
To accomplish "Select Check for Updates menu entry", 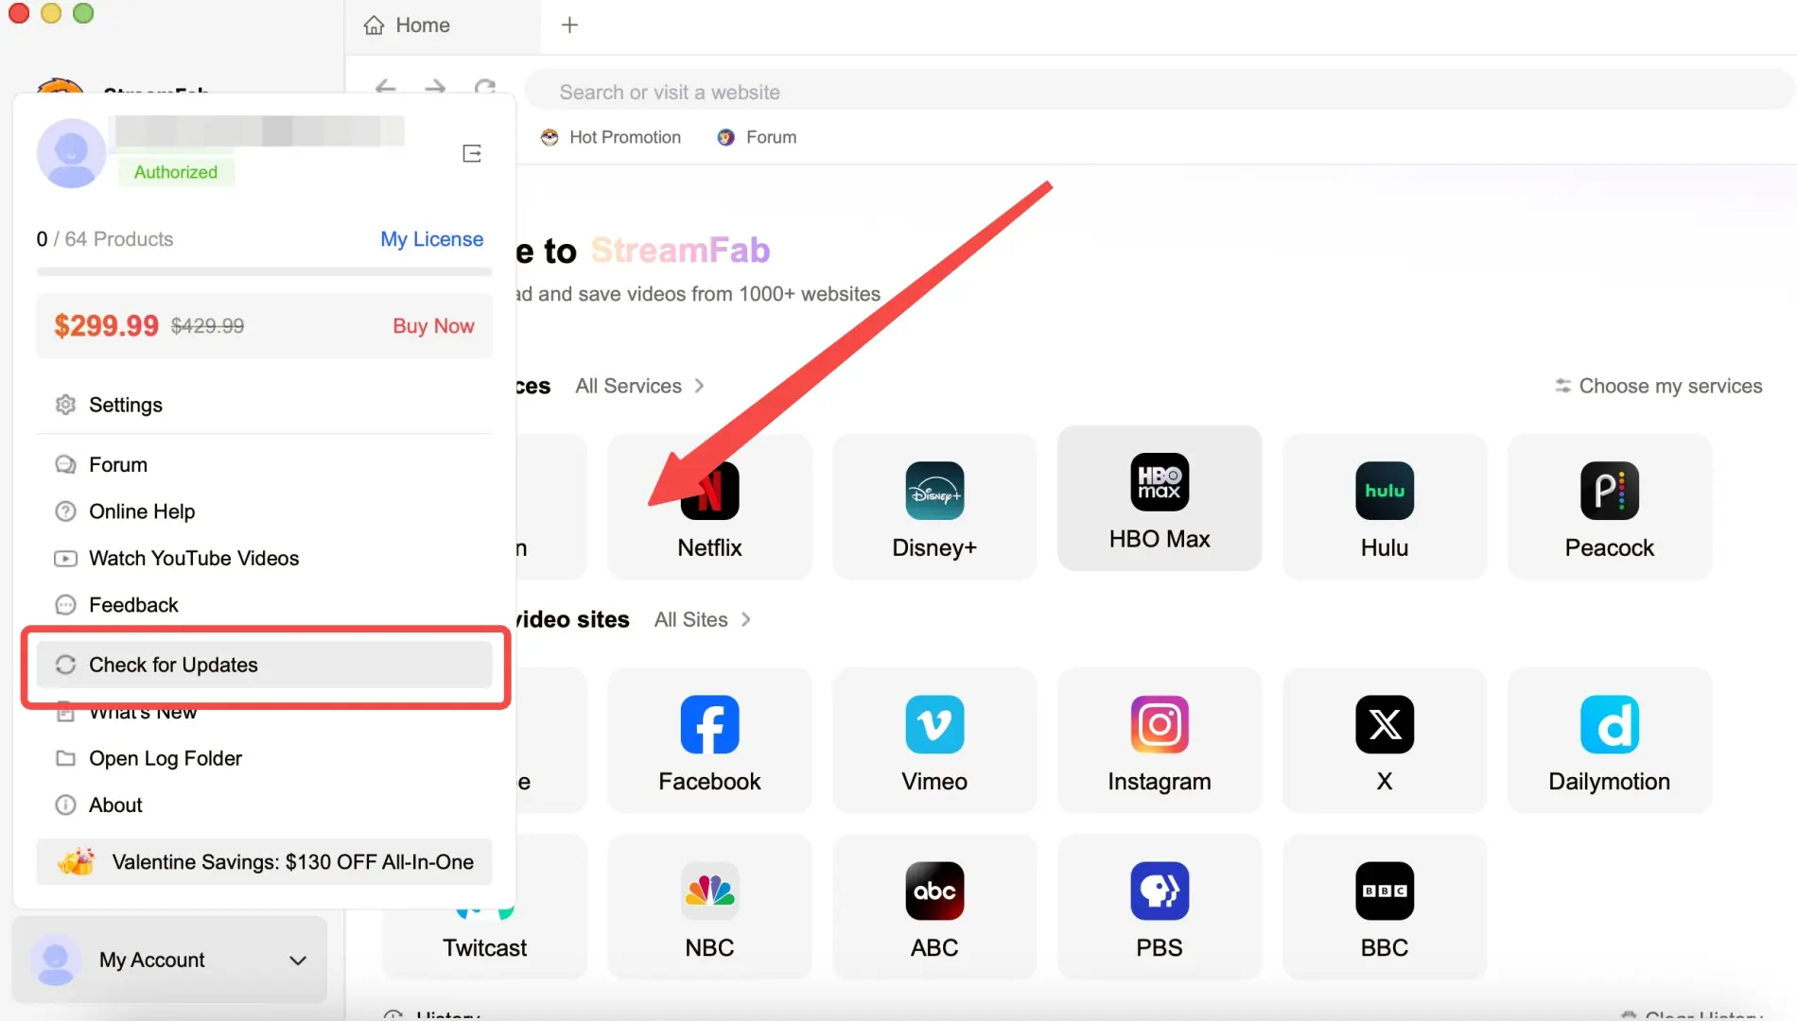I will tap(264, 665).
